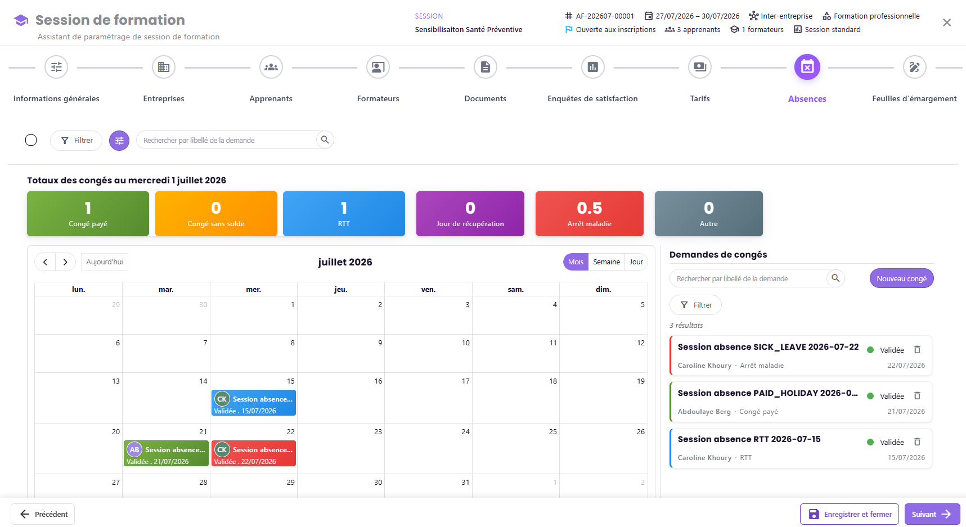966x527 pixels.
Task: Open the Tarifs step icon
Action: click(700, 67)
